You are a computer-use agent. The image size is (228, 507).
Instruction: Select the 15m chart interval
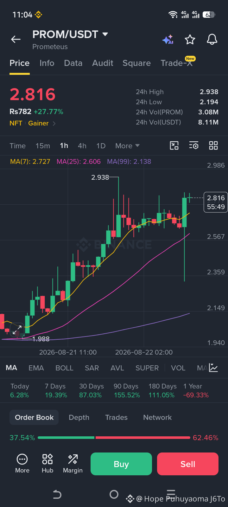click(x=43, y=146)
